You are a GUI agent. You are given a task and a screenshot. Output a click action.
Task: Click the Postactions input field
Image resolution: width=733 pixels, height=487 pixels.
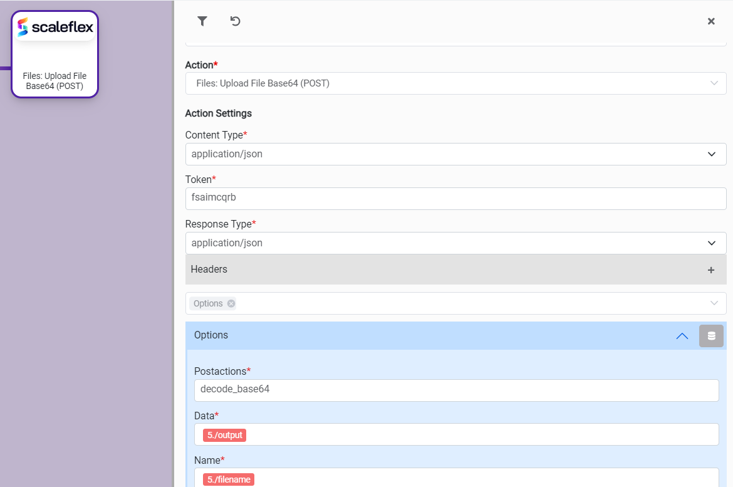pos(455,390)
